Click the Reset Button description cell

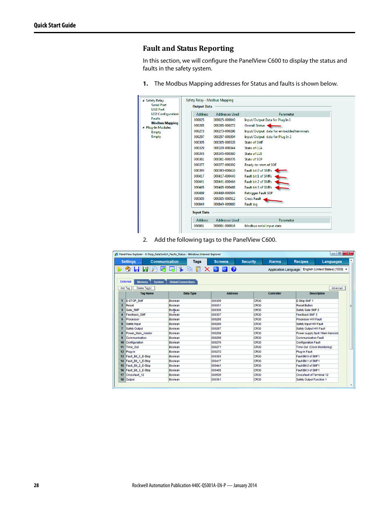[x=317, y=305]
